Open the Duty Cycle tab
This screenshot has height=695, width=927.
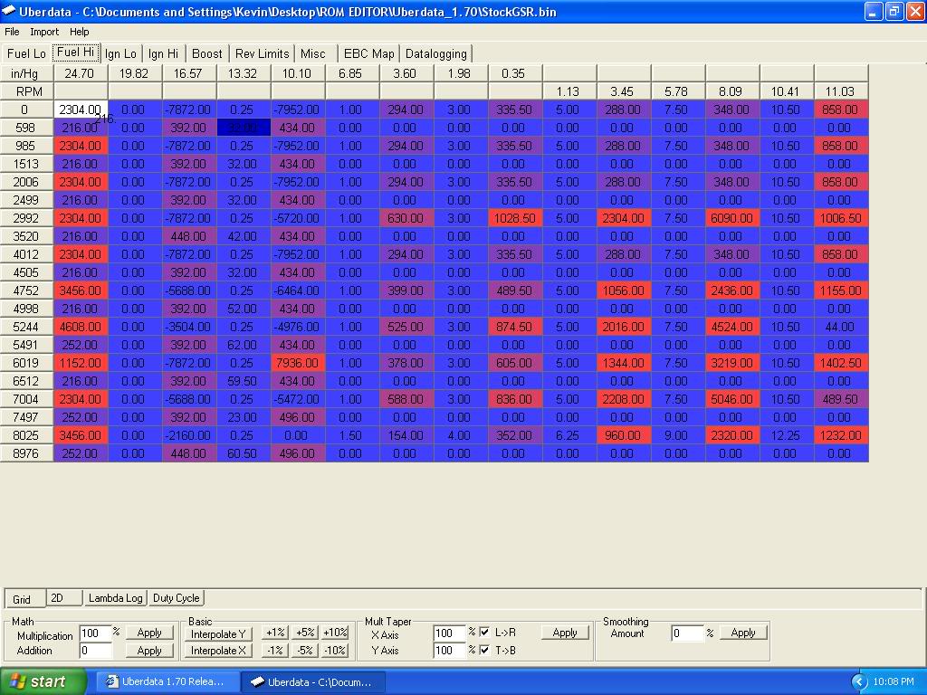click(x=177, y=598)
